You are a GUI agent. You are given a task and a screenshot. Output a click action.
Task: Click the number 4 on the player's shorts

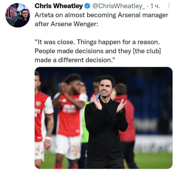[x=38, y=149]
